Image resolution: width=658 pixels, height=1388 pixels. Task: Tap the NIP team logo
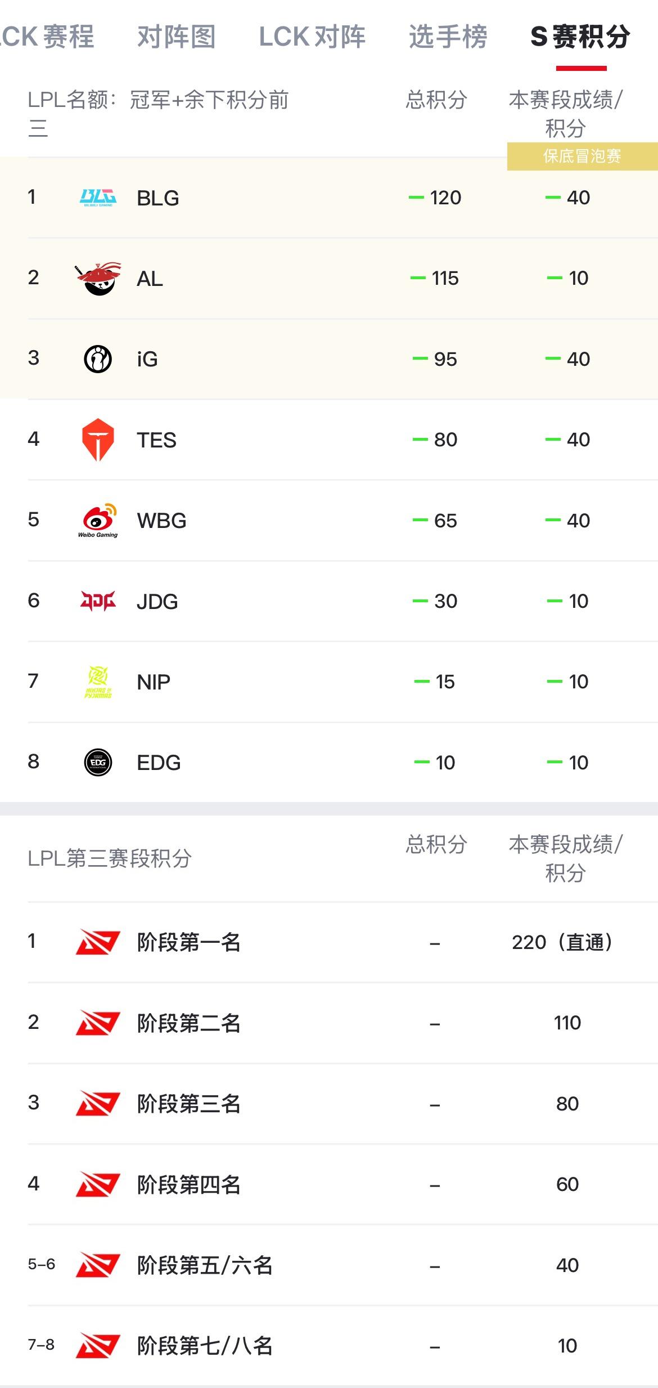[98, 682]
